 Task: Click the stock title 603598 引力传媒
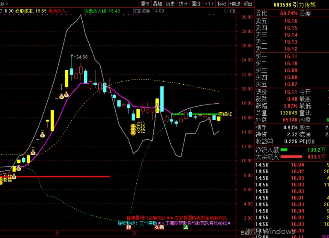295,5
